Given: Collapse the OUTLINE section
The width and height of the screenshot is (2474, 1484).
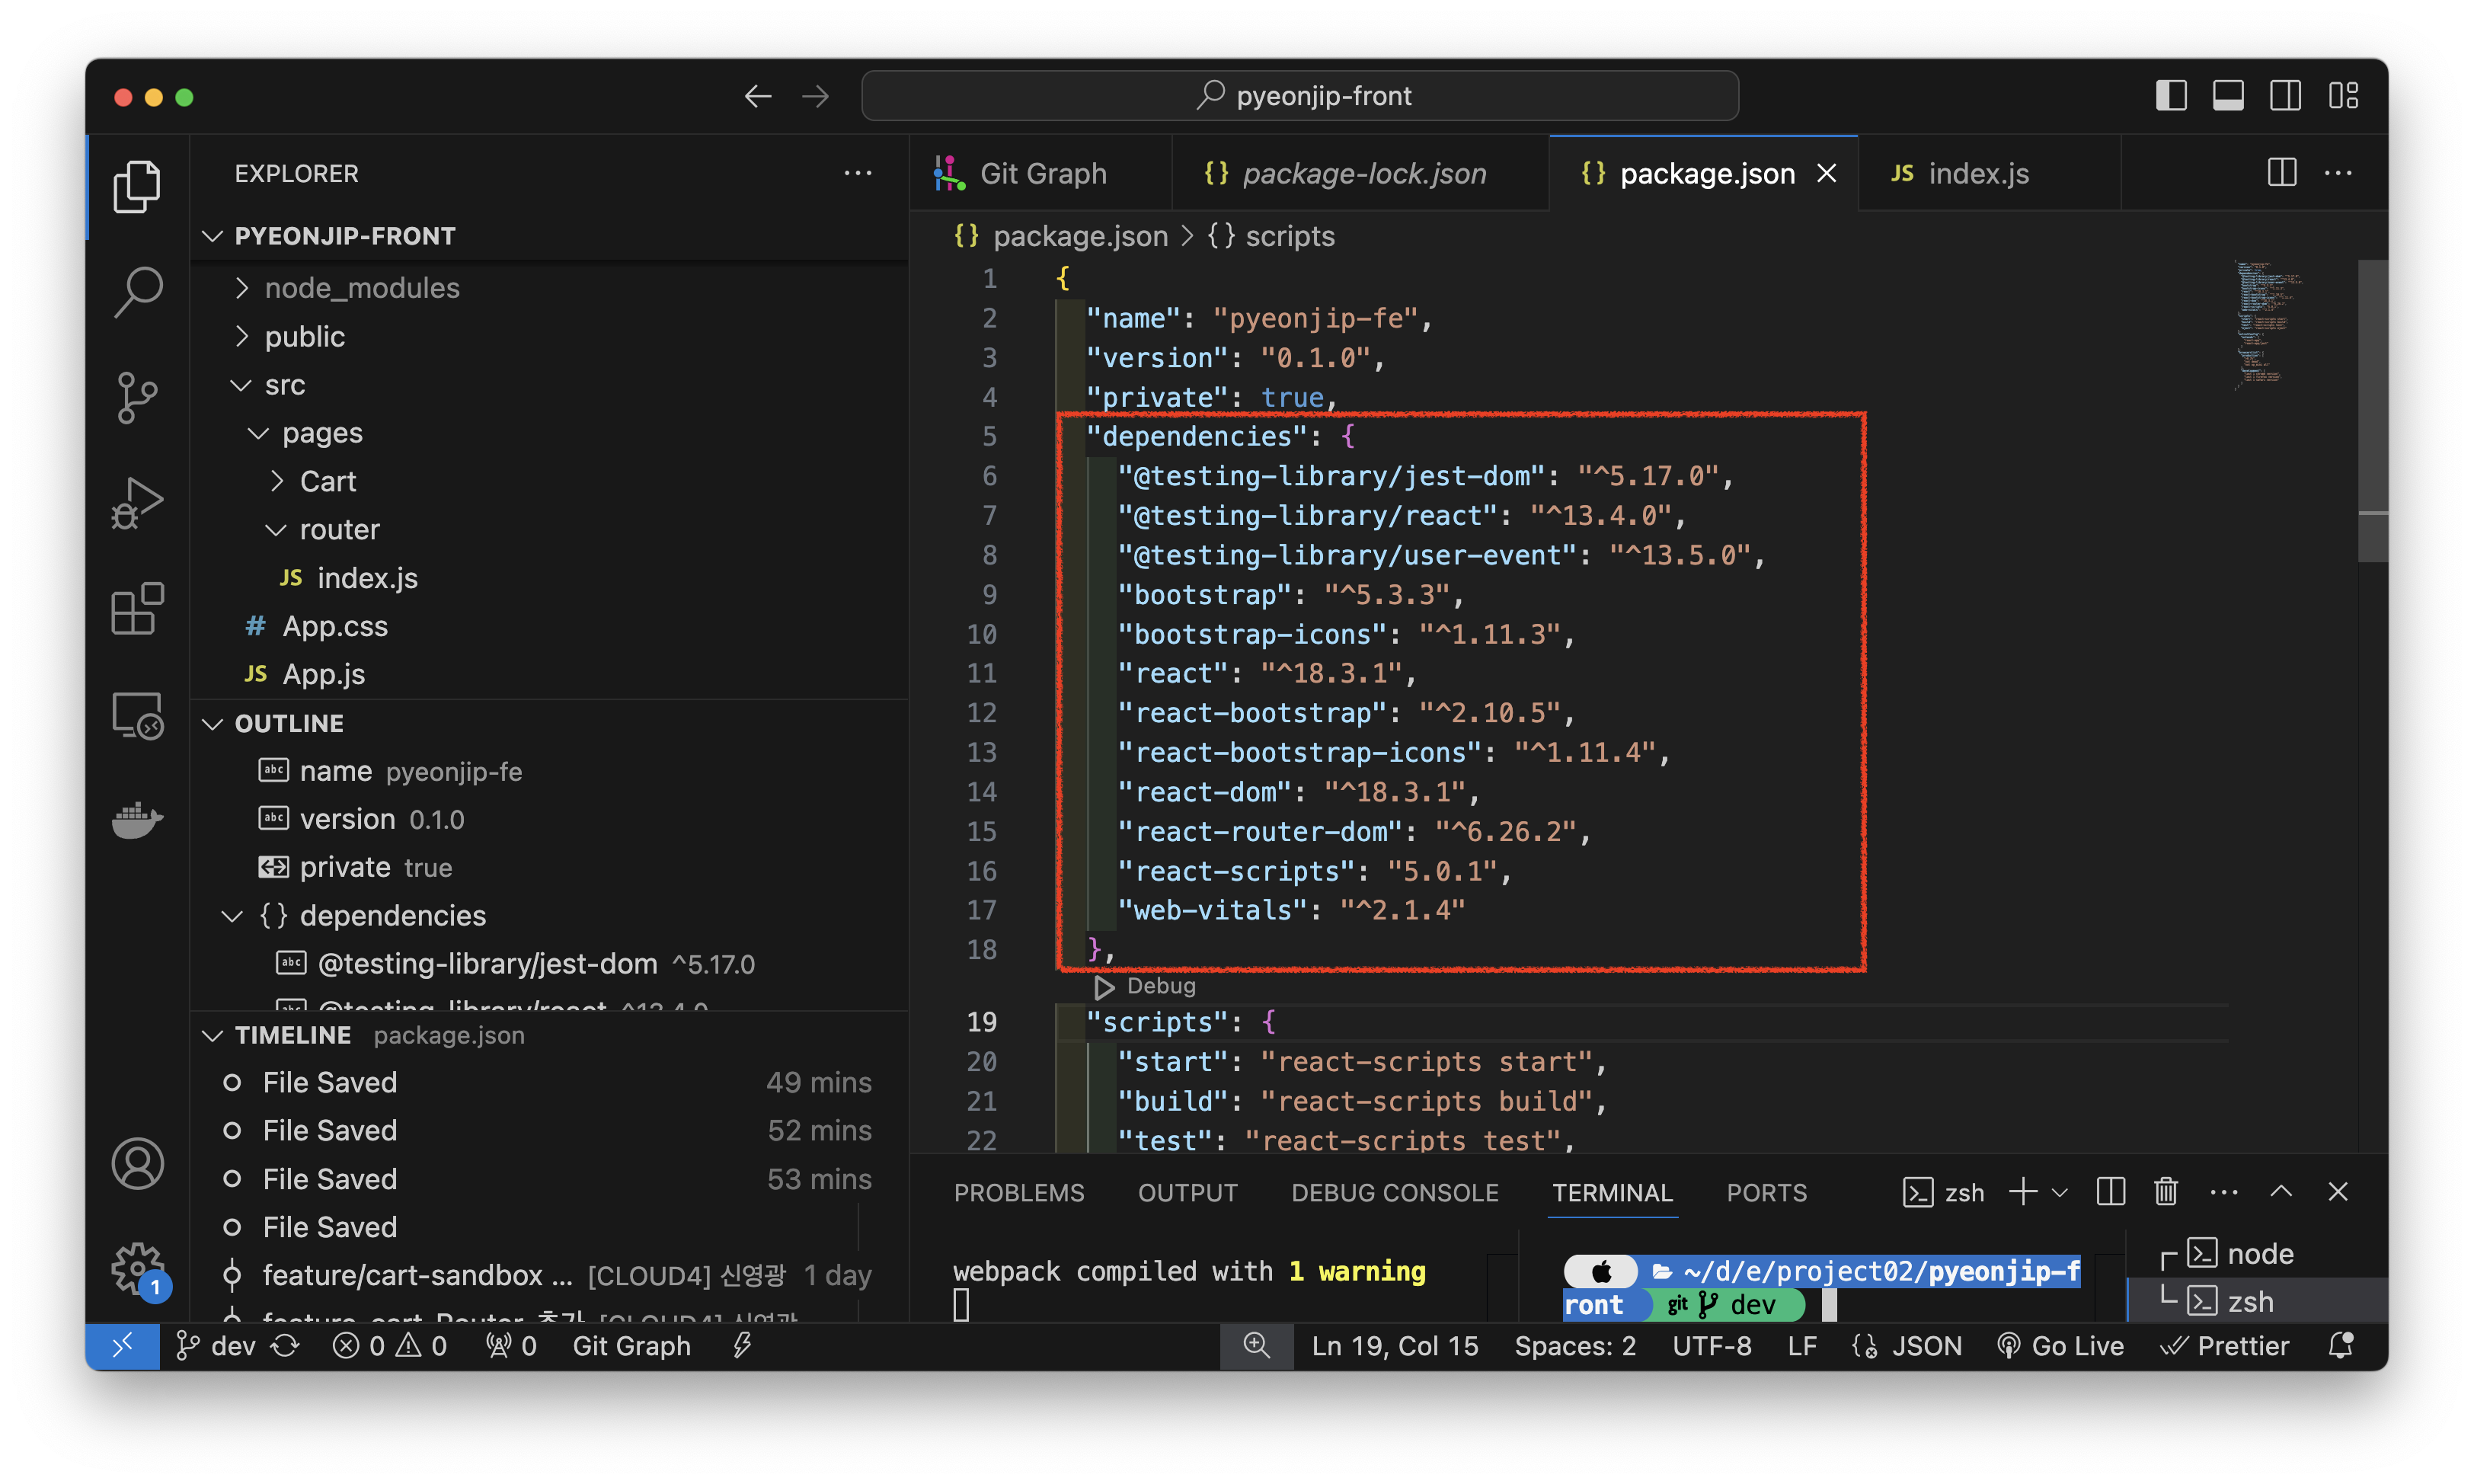Looking at the screenshot, I should pyautogui.click(x=289, y=723).
